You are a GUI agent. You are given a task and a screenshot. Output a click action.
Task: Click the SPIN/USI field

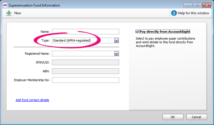pos(85,63)
